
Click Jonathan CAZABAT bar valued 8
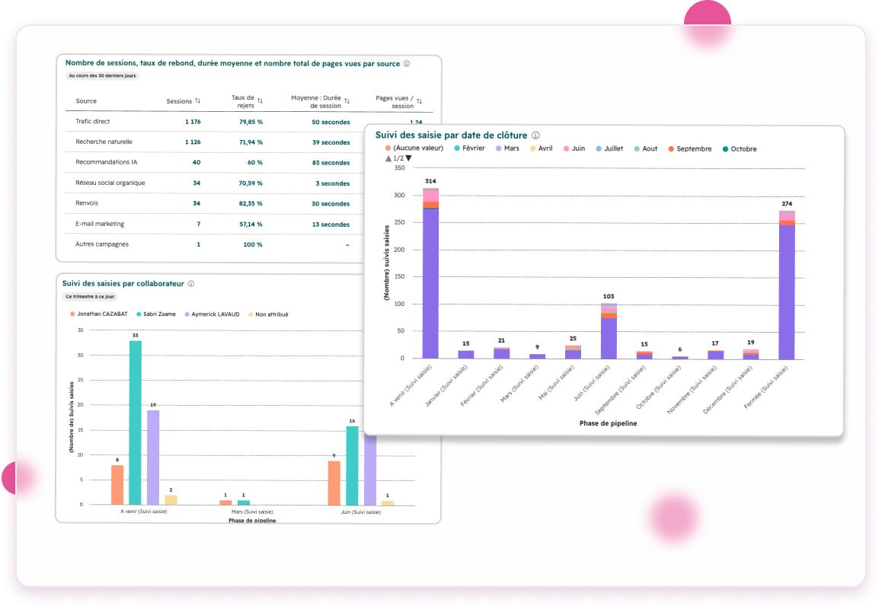point(117,485)
